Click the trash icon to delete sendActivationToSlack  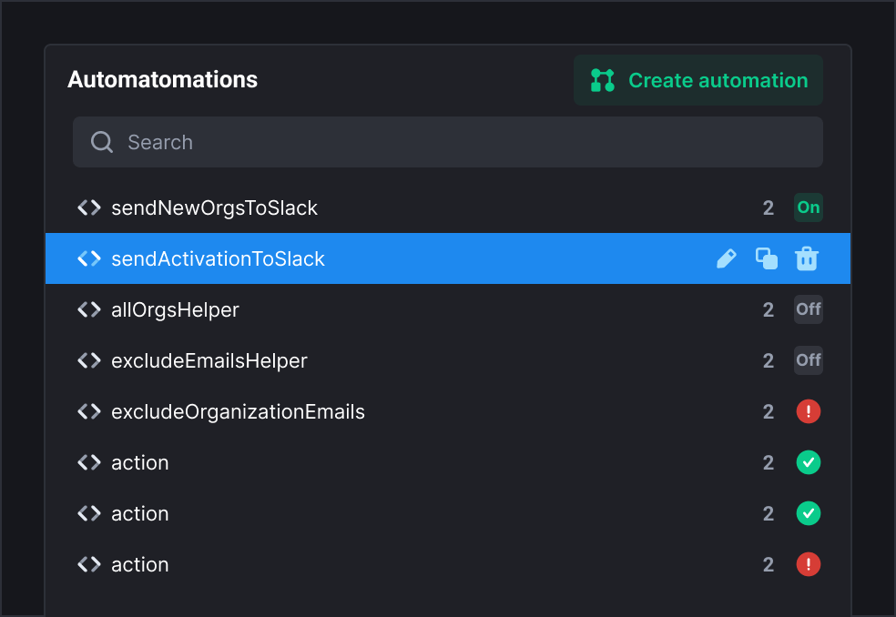click(x=807, y=258)
